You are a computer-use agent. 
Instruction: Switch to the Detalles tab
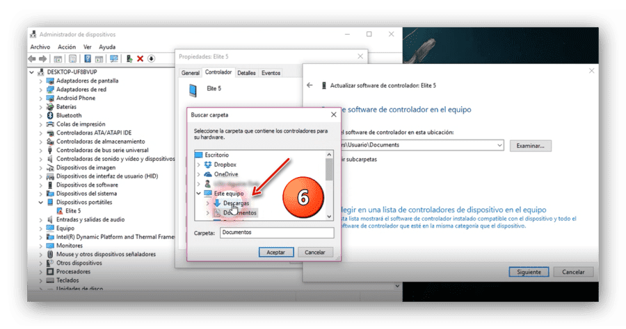[246, 73]
